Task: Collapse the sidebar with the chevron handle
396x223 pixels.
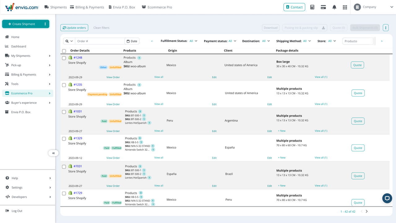Action: [53, 153]
